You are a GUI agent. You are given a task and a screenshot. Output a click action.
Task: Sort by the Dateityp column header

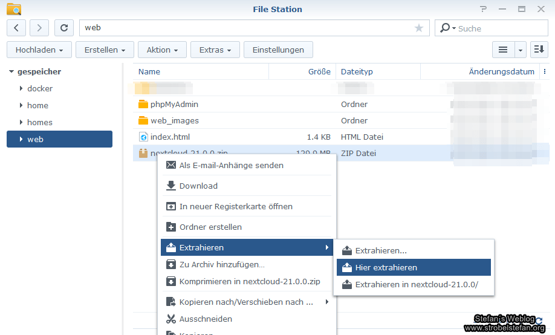click(378, 71)
